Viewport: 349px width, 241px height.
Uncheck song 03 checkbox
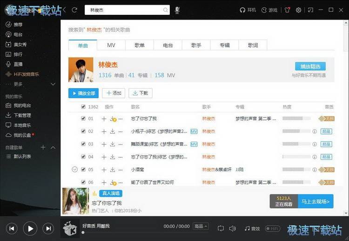pos(83,144)
